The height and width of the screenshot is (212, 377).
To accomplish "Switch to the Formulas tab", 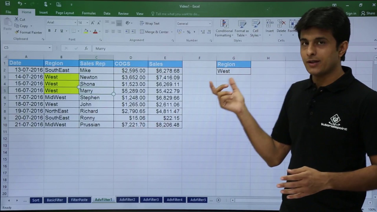I will coord(89,13).
